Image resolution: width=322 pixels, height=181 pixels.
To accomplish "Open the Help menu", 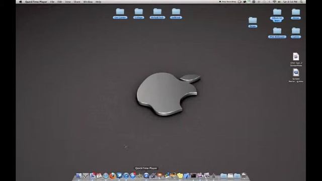I will click(99, 2).
